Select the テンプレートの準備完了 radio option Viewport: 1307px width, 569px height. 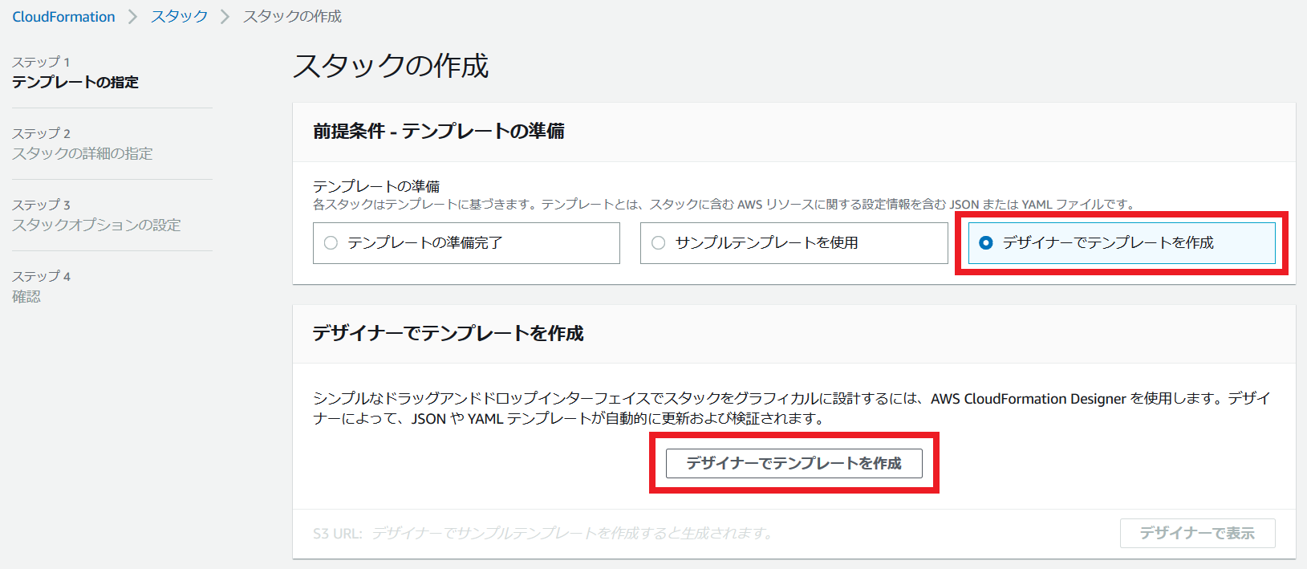pos(466,243)
